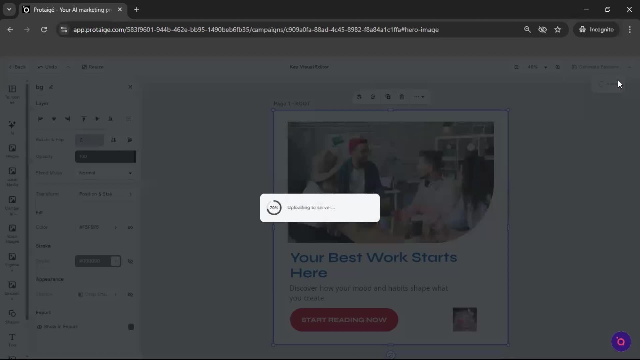Click the duplicate layer icon above canvas

[x=388, y=97]
